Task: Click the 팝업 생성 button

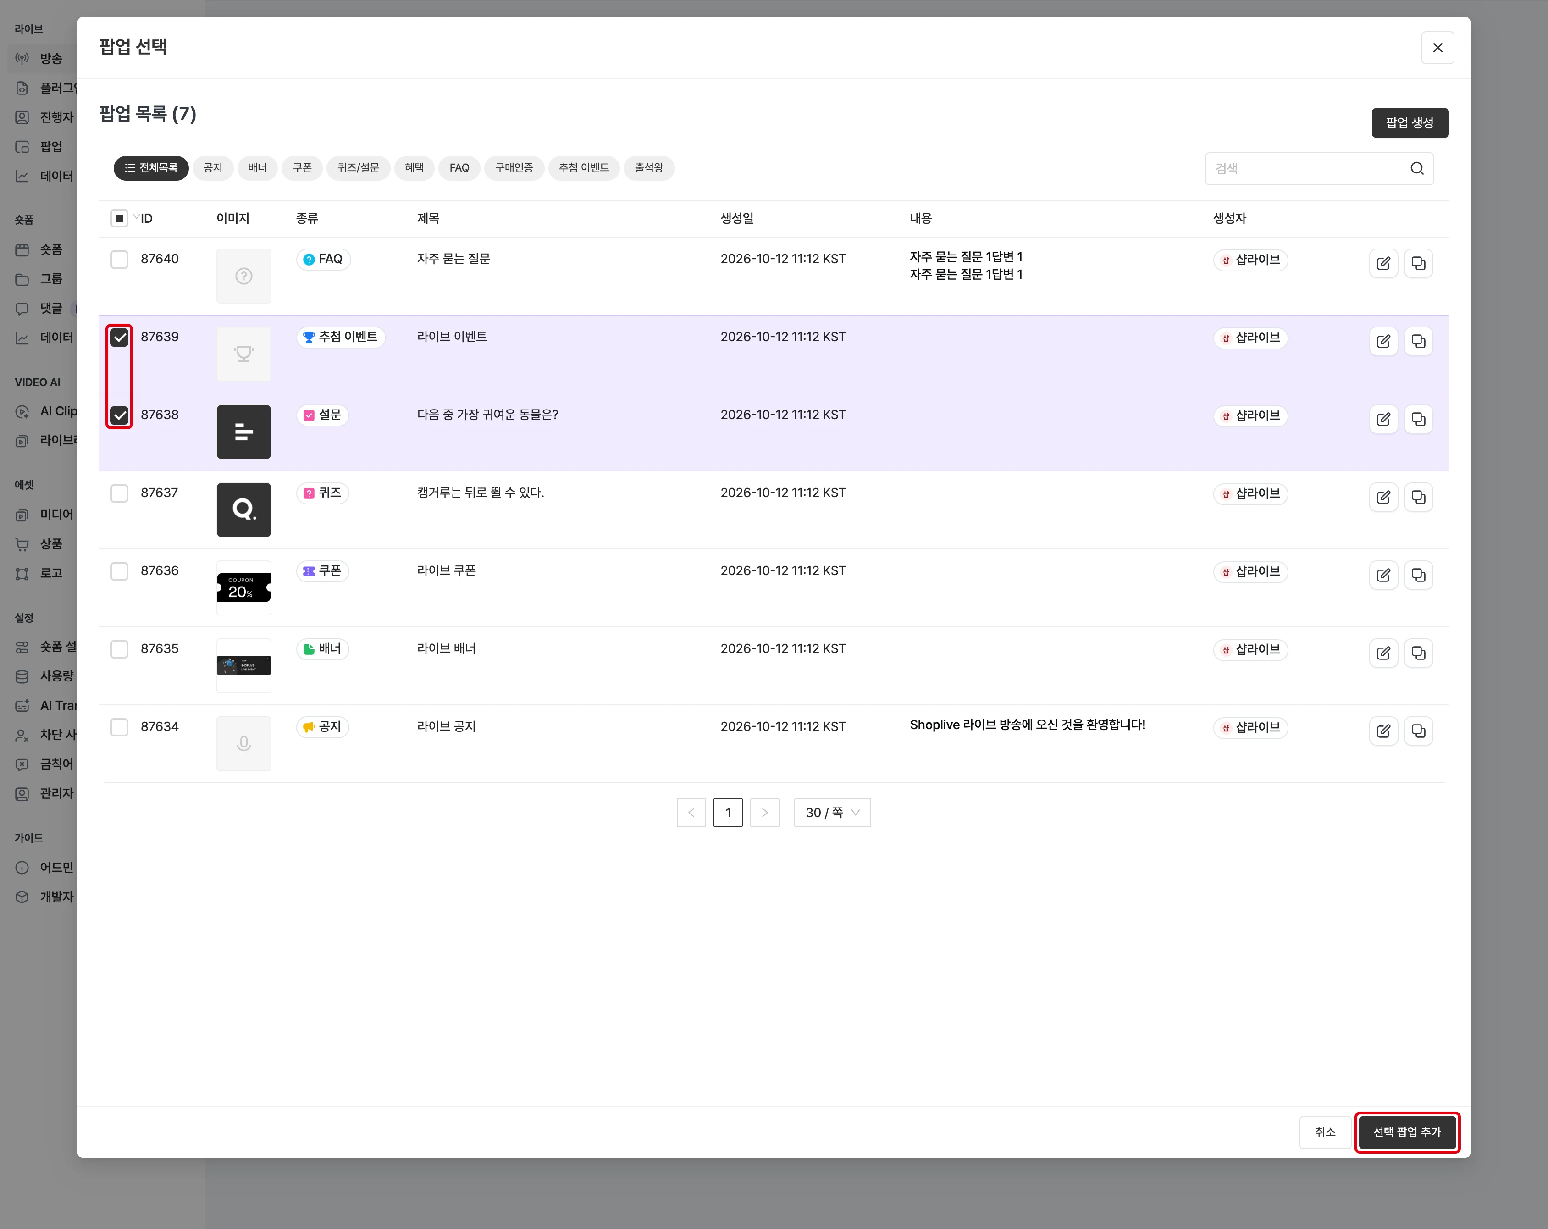Action: pyautogui.click(x=1410, y=123)
